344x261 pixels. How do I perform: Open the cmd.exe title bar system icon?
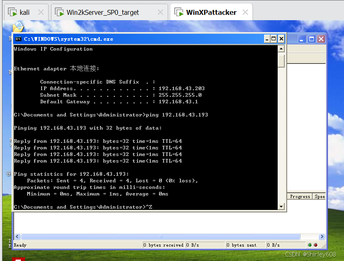pos(18,39)
